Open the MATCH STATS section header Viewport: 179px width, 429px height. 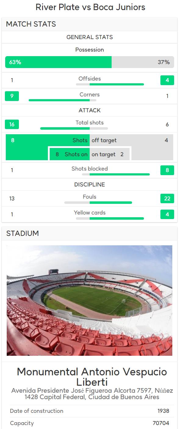[x=89, y=24]
